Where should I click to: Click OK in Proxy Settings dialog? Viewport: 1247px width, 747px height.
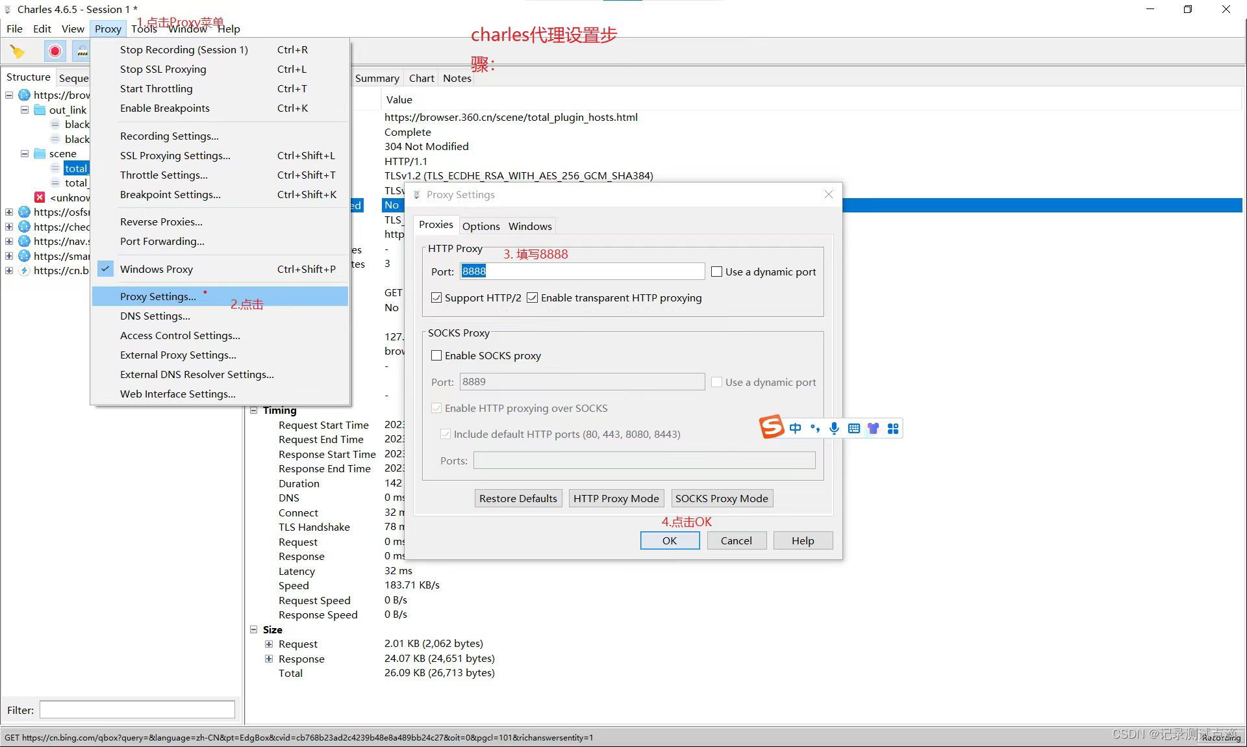pyautogui.click(x=670, y=540)
